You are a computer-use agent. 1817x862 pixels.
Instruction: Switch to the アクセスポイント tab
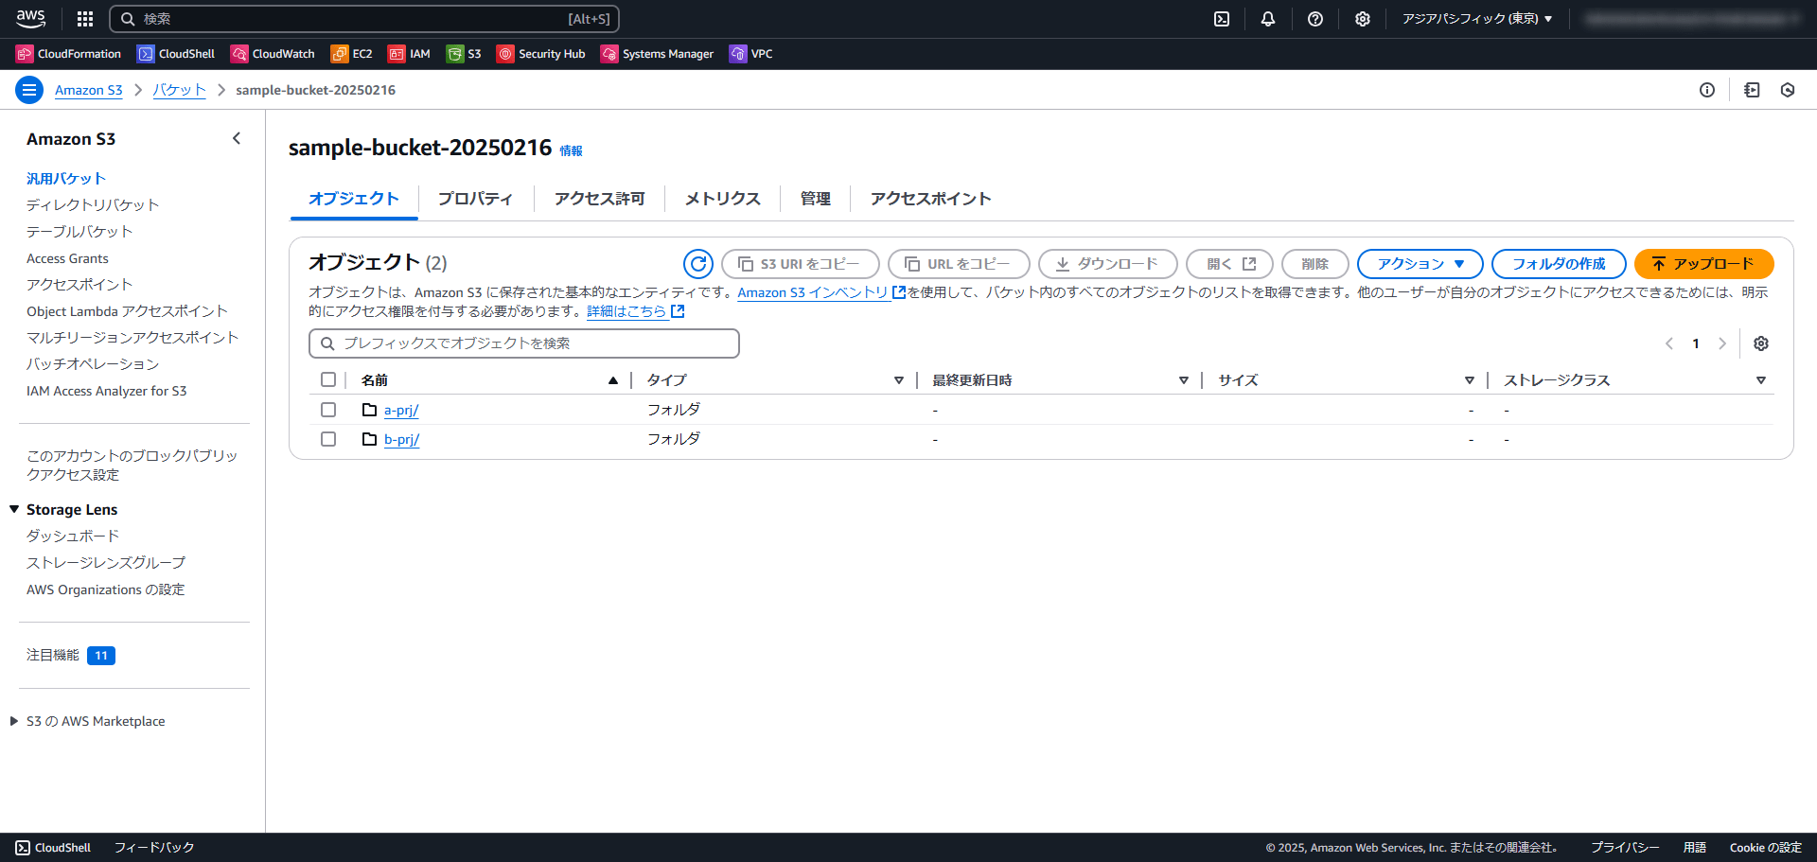[x=930, y=199]
